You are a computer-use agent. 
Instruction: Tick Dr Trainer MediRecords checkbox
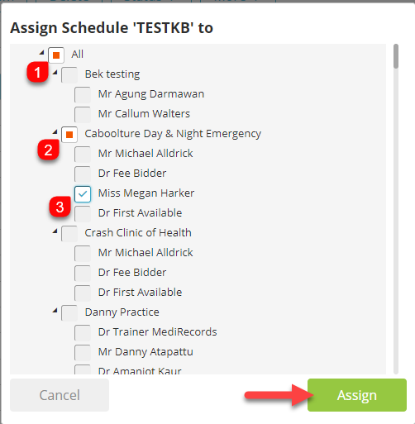(x=83, y=333)
